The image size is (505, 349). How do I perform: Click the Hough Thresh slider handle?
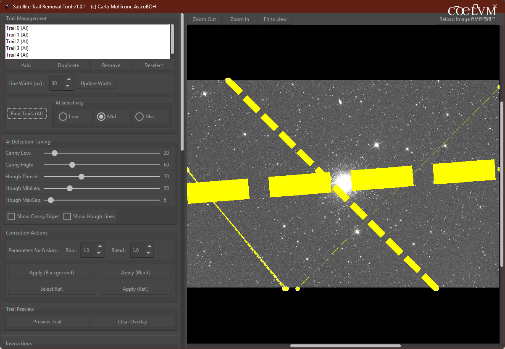pyautogui.click(x=82, y=177)
